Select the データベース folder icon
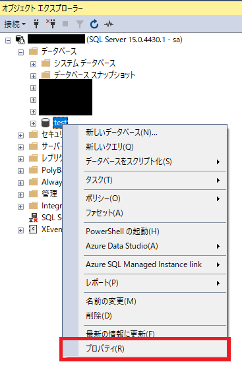This screenshot has height=366, width=242. point(34,51)
